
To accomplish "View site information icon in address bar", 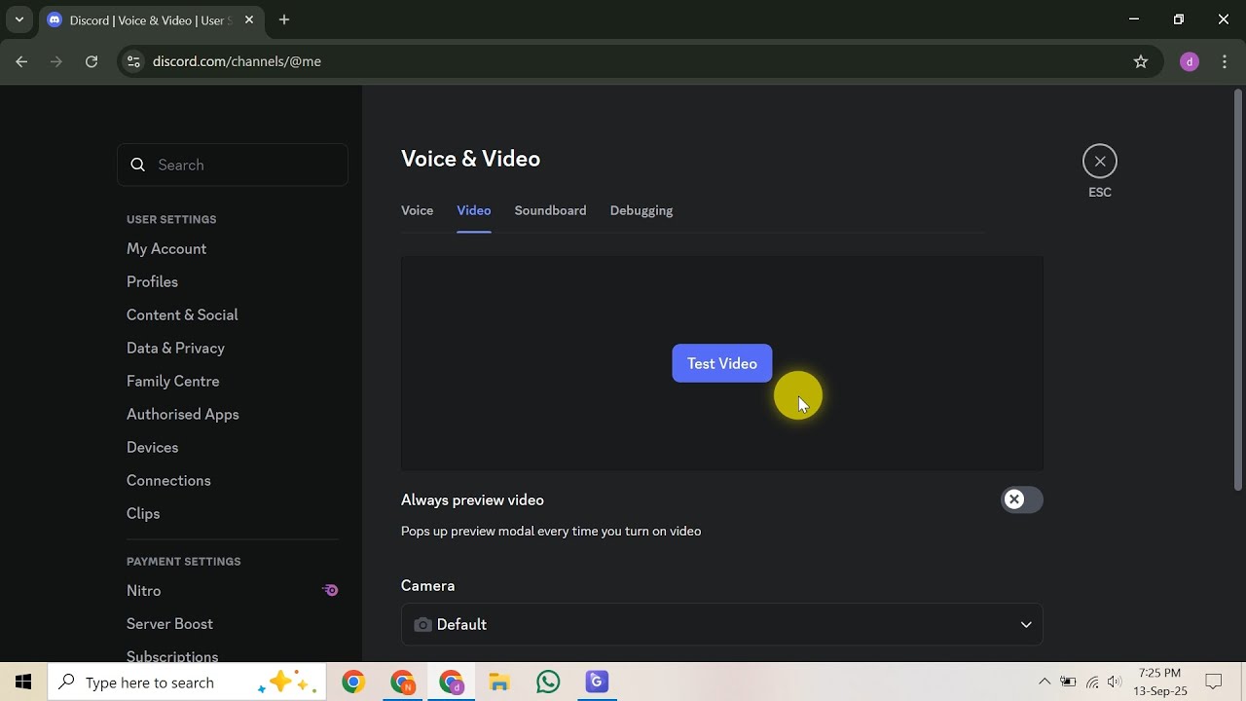I will pyautogui.click(x=134, y=61).
